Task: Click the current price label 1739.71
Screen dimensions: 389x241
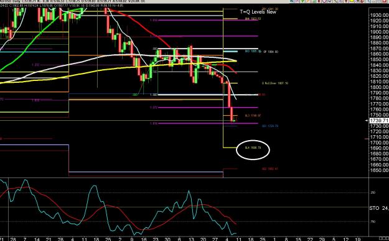Action: pyautogui.click(x=379, y=121)
